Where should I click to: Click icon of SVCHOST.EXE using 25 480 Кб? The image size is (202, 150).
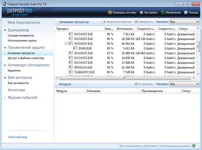(71, 53)
